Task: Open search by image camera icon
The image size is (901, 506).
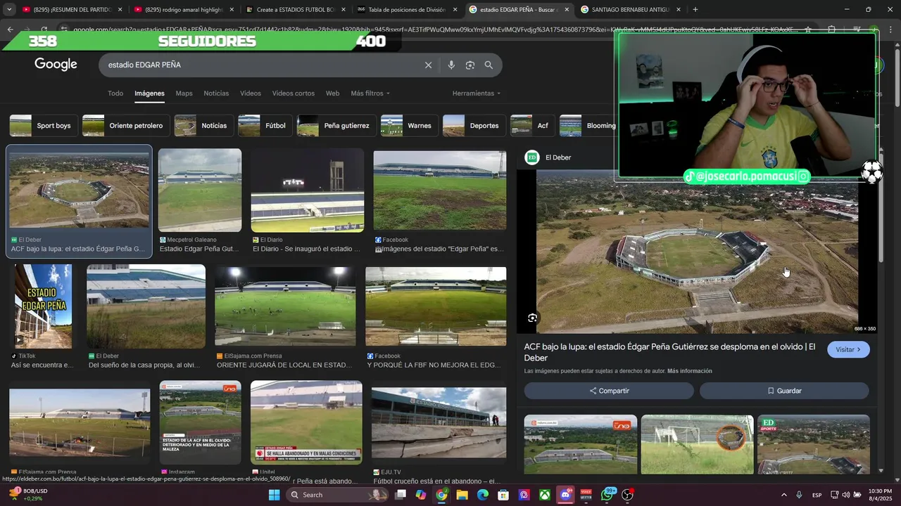Action: [470, 65]
